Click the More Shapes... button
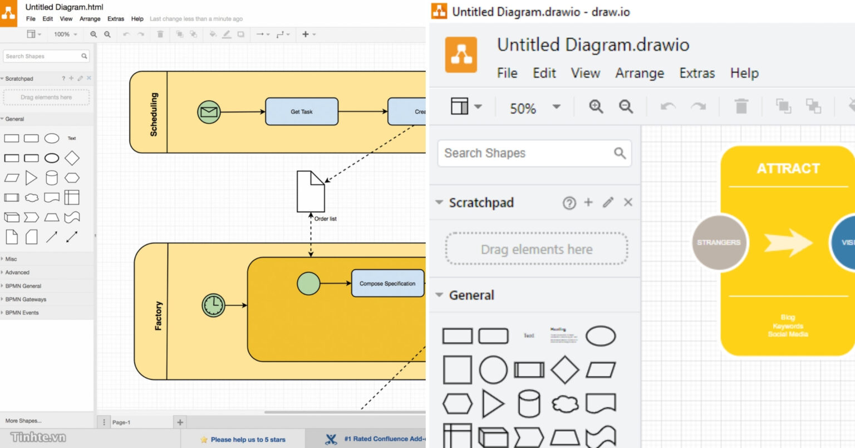The height and width of the screenshot is (448, 855). click(x=23, y=421)
